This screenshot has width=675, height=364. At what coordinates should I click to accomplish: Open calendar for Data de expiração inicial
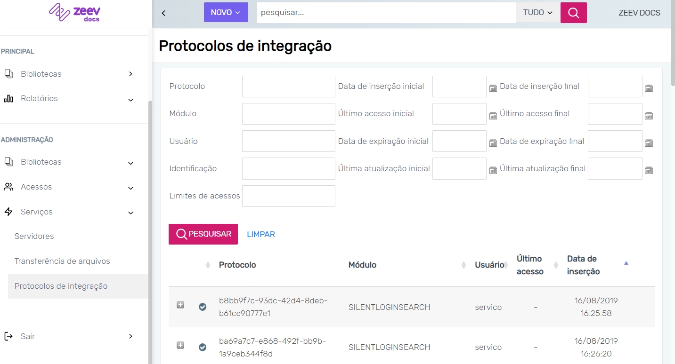(x=493, y=143)
